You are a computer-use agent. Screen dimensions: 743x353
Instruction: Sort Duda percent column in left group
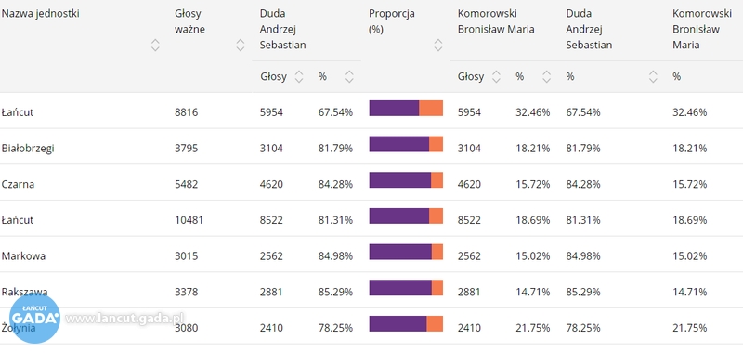[x=350, y=76]
